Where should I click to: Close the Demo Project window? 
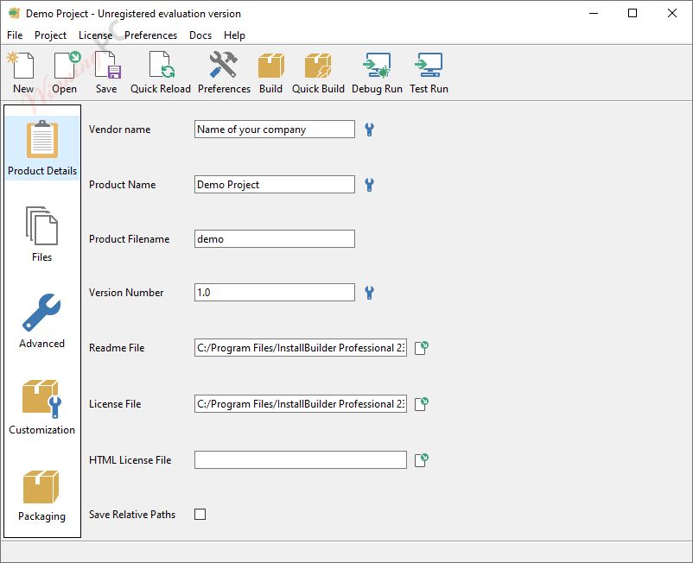(671, 13)
